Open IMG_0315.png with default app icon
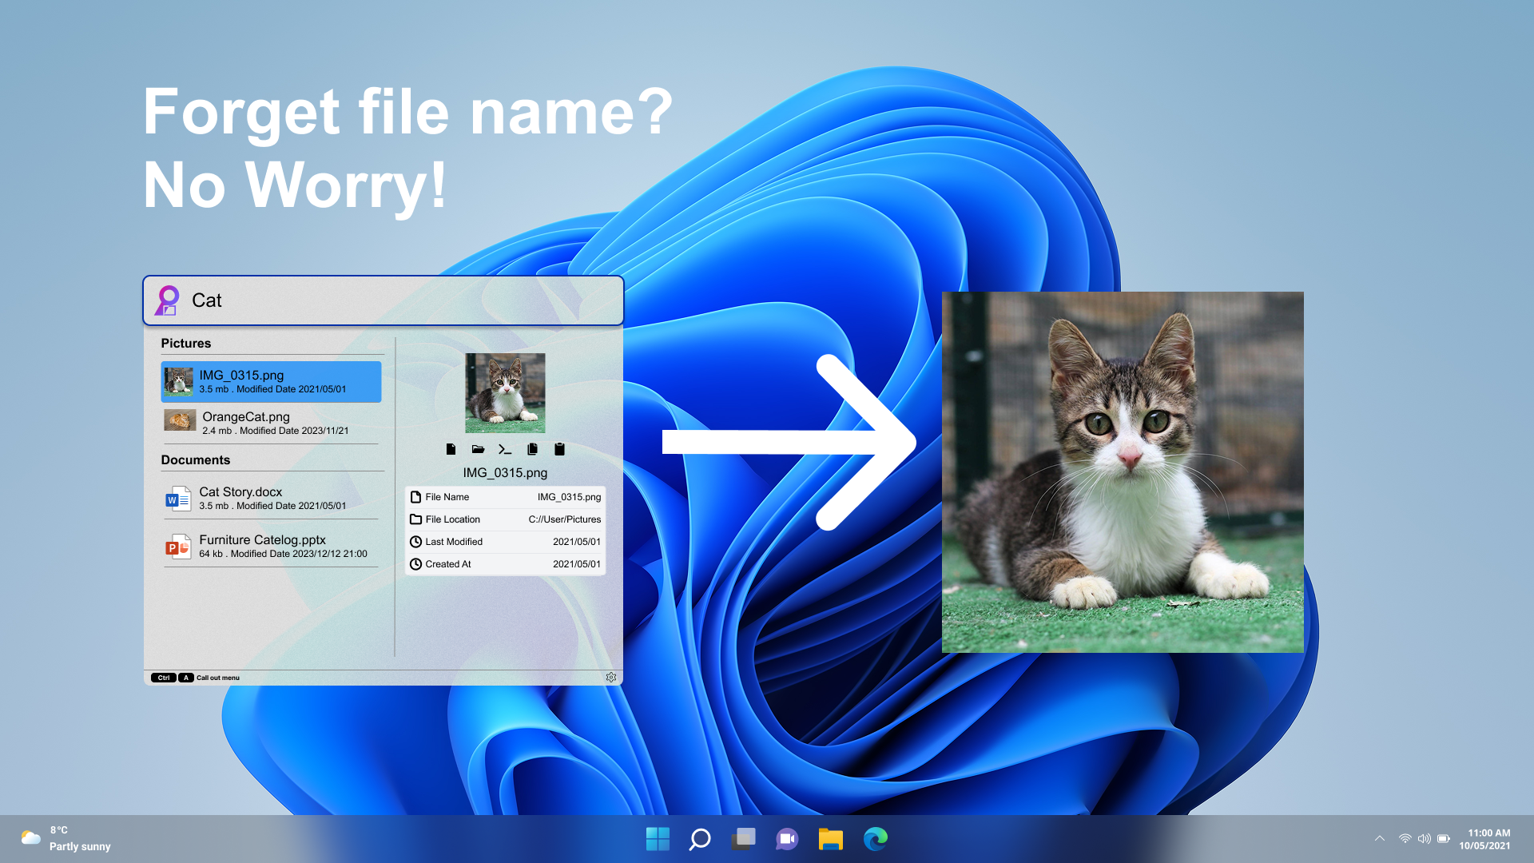The height and width of the screenshot is (863, 1534). point(451,449)
